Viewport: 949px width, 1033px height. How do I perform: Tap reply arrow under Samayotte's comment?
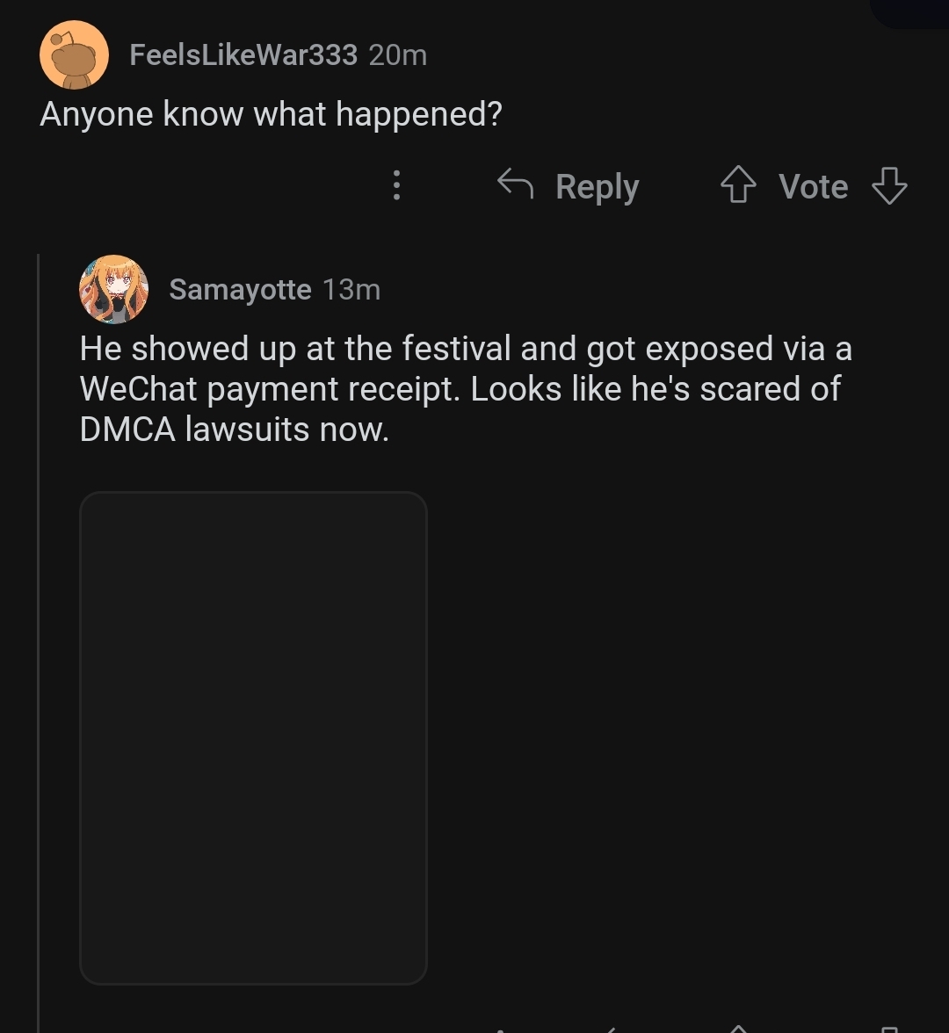[x=608, y=1029]
